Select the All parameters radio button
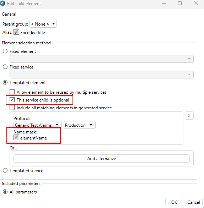 [x=5, y=192]
